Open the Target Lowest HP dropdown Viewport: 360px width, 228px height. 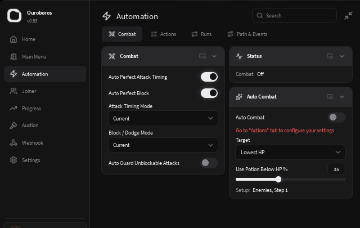pos(290,153)
